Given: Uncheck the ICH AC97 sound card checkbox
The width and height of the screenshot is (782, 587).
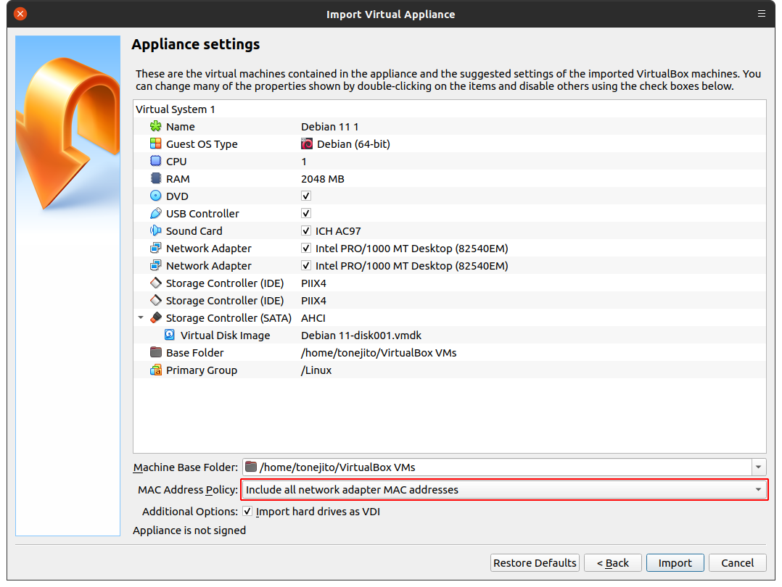Looking at the screenshot, I should (306, 231).
